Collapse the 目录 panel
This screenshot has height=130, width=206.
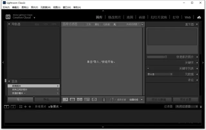pos(9,81)
